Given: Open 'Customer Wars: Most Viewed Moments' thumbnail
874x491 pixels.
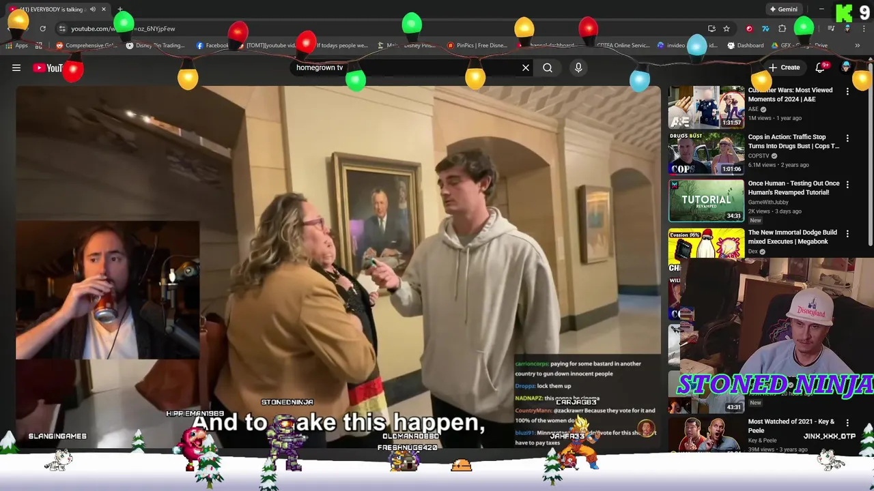Looking at the screenshot, I should click(706, 107).
